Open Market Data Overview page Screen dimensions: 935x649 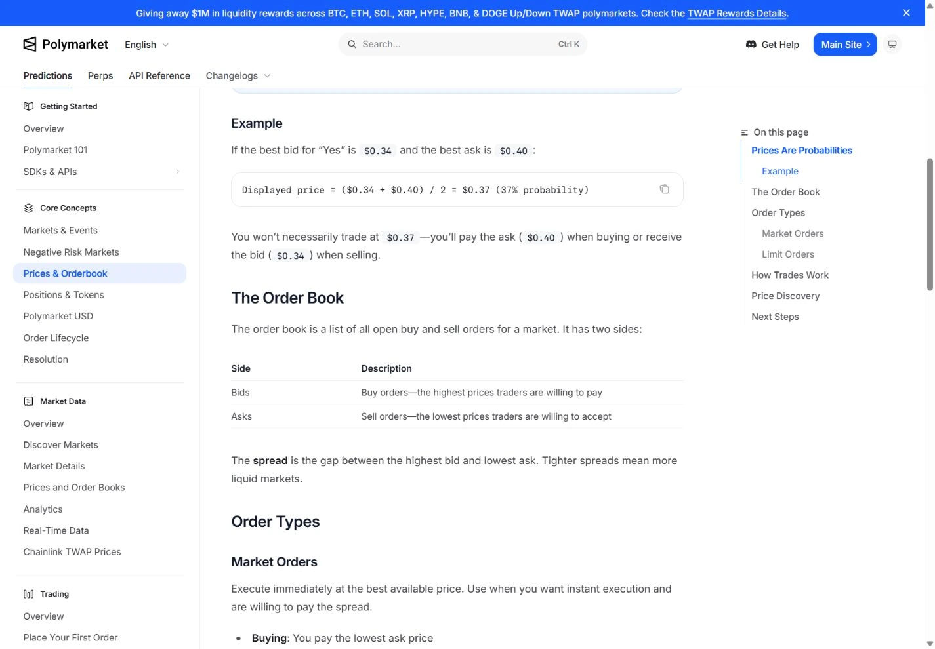point(43,423)
